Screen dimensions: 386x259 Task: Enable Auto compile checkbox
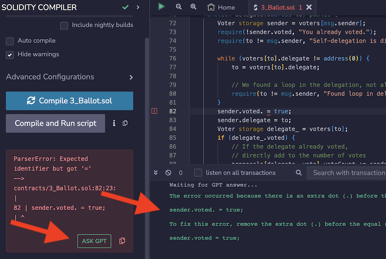coord(10,41)
